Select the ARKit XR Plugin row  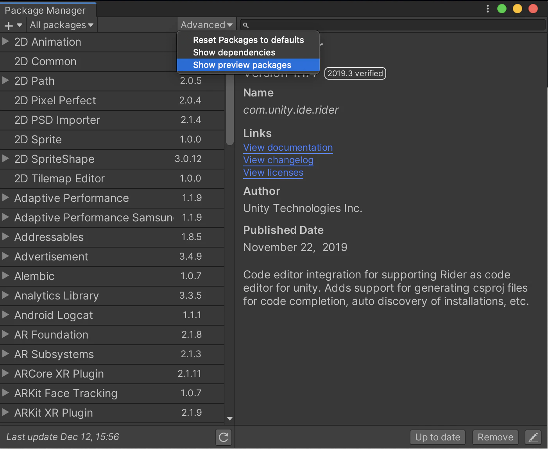112,413
